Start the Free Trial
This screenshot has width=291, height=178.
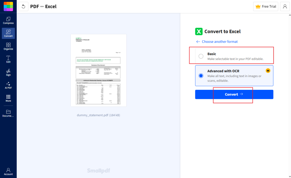coord(265,6)
